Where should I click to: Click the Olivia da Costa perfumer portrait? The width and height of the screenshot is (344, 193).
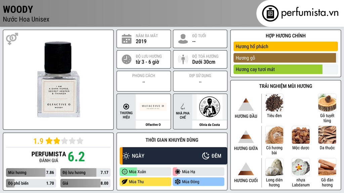(210, 107)
